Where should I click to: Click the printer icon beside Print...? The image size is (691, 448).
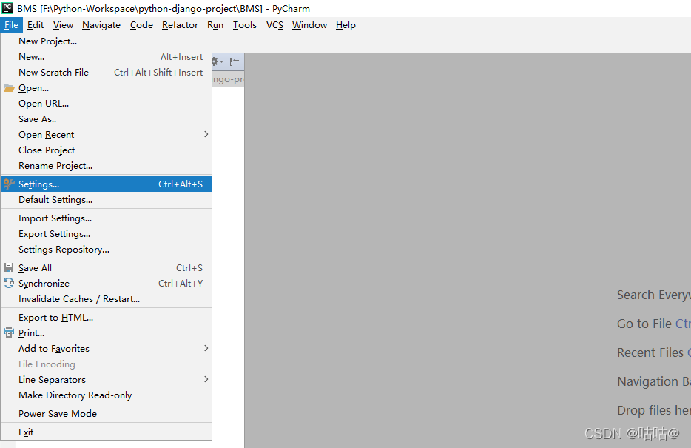[9, 333]
